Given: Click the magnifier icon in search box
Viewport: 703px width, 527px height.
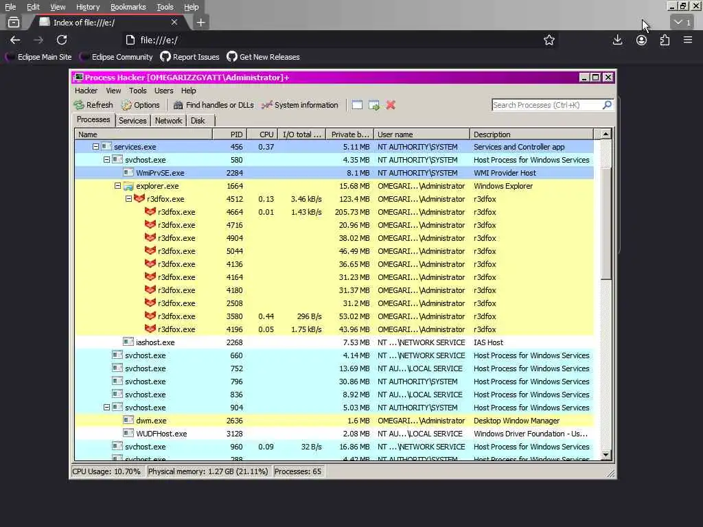Looking at the screenshot, I should (607, 105).
